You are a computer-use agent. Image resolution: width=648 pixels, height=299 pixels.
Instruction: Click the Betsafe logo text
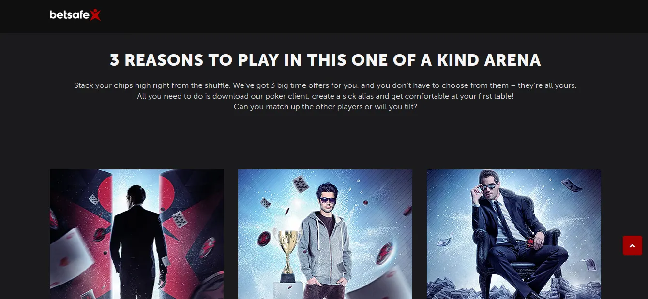(70, 15)
